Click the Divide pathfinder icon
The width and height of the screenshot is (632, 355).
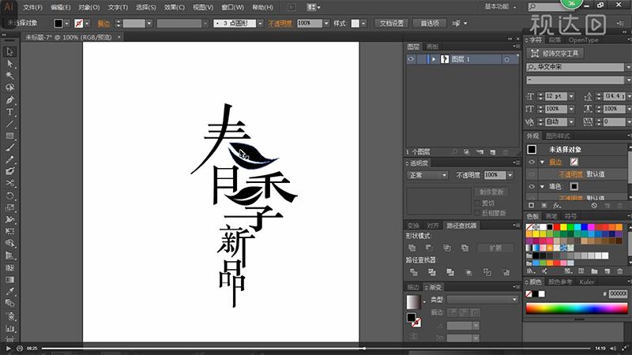(413, 272)
